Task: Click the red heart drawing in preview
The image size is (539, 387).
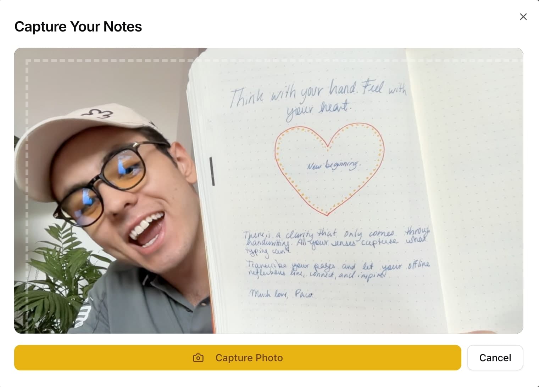Action: 329,169
